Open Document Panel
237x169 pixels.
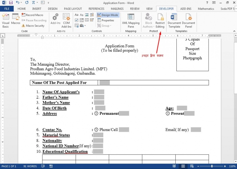pos(189,21)
